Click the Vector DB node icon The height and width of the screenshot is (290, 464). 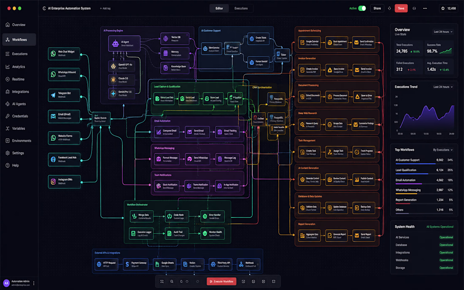point(166,39)
